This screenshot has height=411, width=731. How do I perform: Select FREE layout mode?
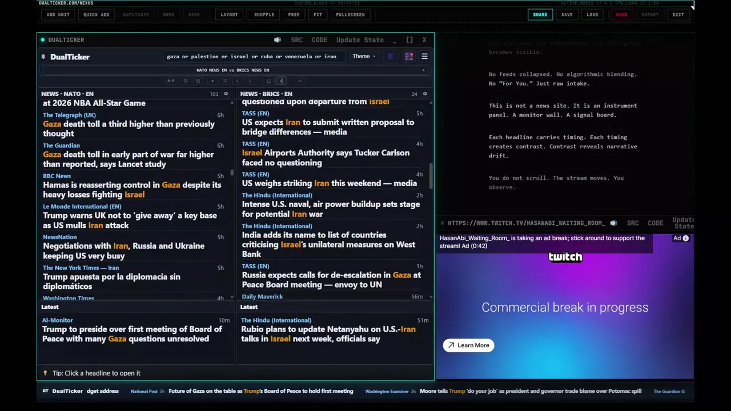294,15
